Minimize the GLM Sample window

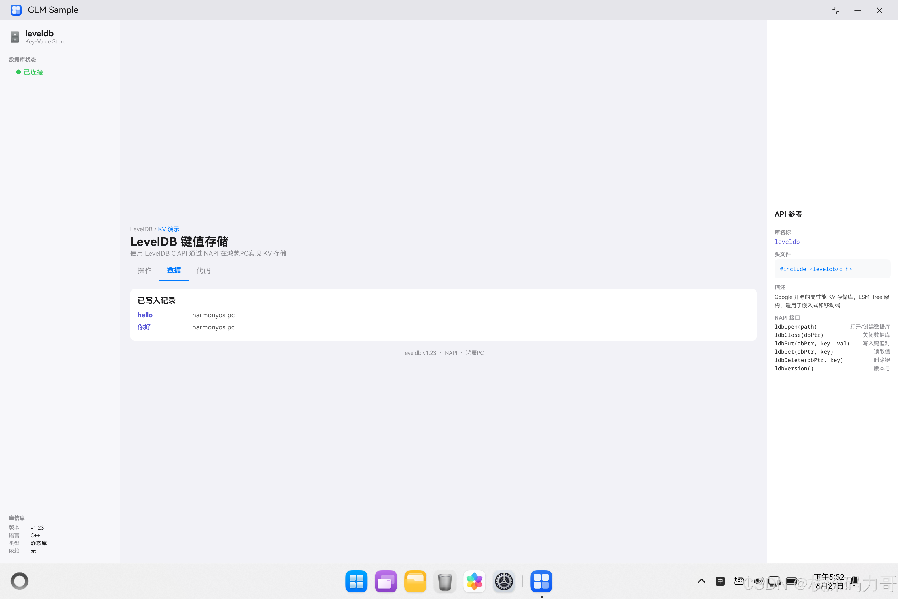(x=857, y=10)
